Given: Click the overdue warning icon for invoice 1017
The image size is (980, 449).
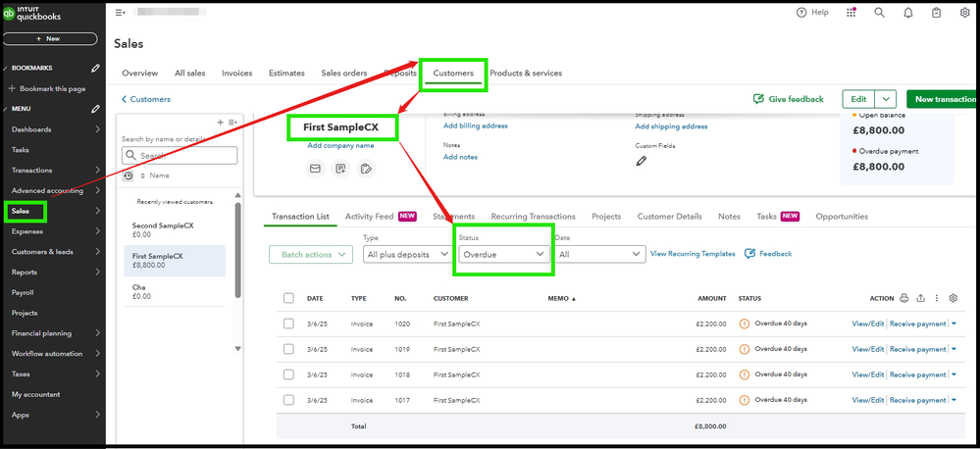Looking at the screenshot, I should [x=745, y=400].
